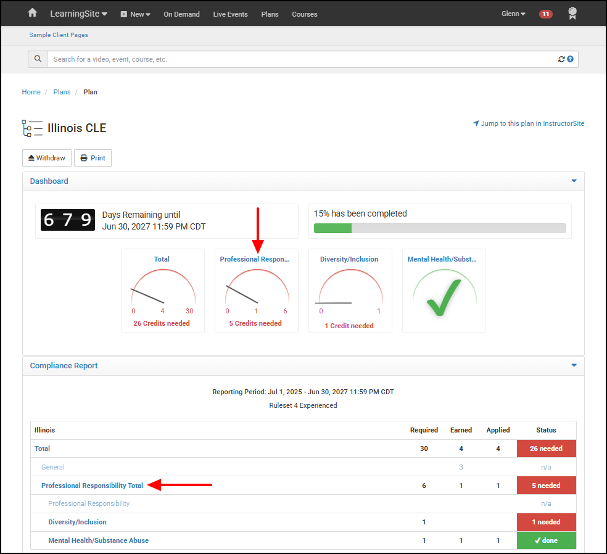Open Professional Respon... gauge title

254,259
